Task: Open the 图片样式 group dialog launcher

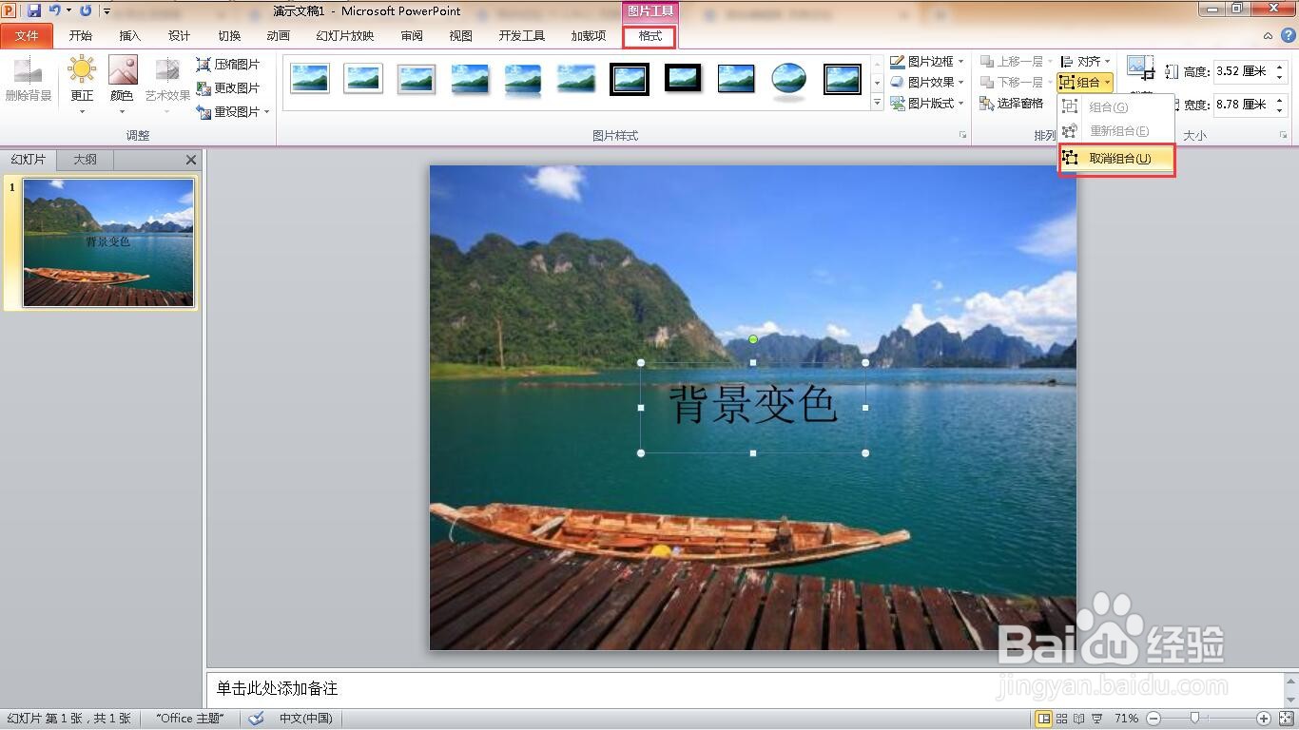Action: tap(962, 136)
